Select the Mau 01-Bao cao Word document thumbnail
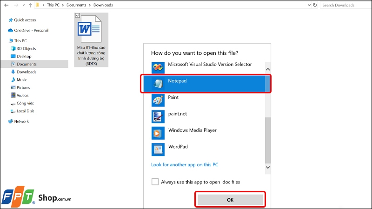The height and width of the screenshot is (209, 372). [x=89, y=29]
